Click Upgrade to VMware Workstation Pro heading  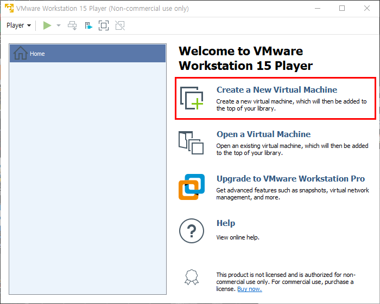point(290,179)
